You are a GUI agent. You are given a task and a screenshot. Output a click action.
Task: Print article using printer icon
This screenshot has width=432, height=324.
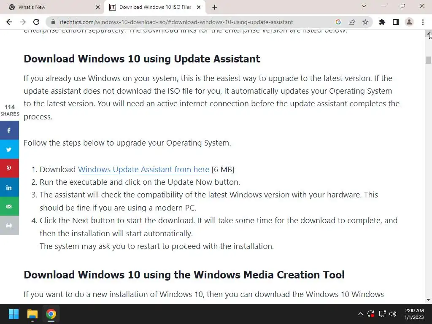[9, 225]
